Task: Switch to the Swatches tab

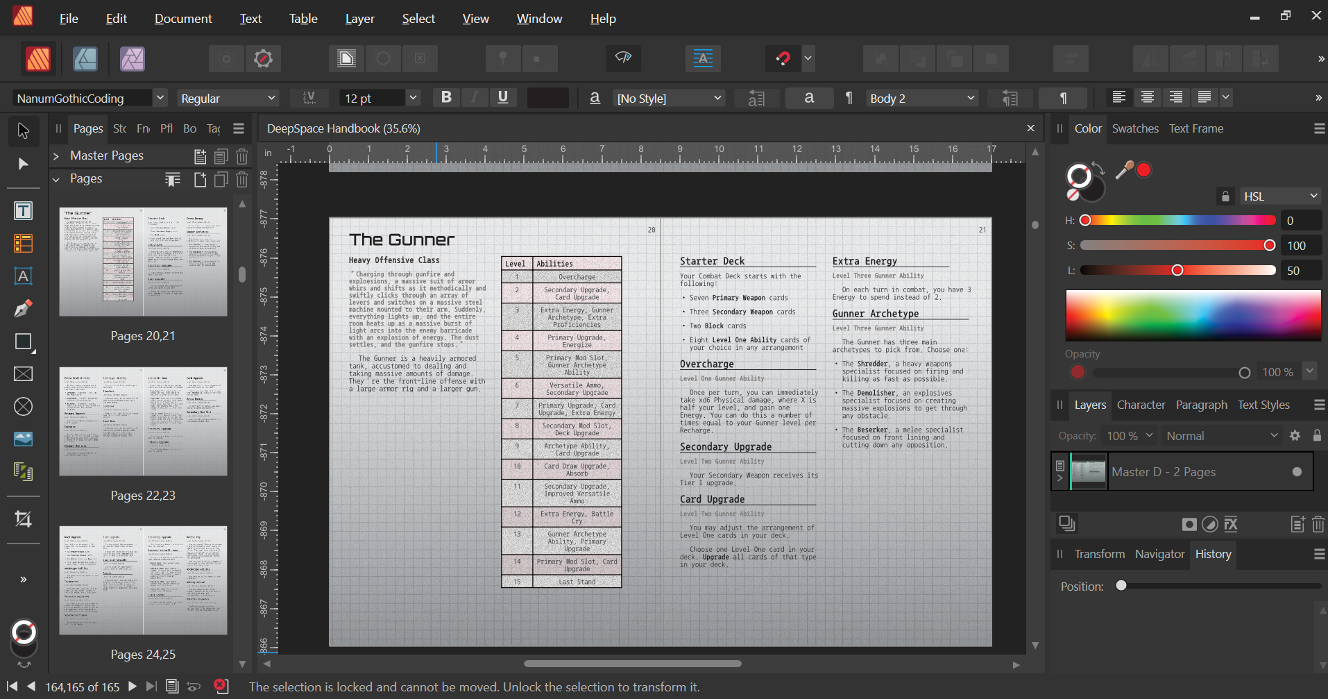Action: click(1135, 128)
